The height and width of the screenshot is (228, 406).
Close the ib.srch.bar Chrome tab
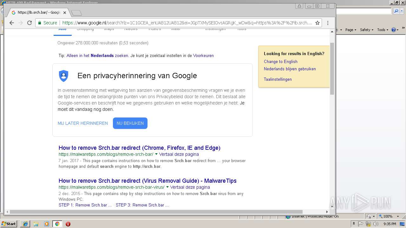pos(65,13)
